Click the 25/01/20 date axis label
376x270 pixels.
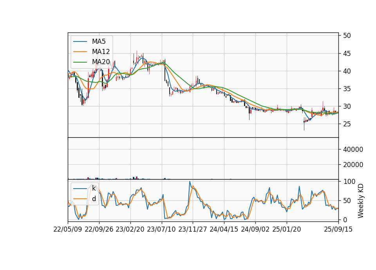click(287, 229)
